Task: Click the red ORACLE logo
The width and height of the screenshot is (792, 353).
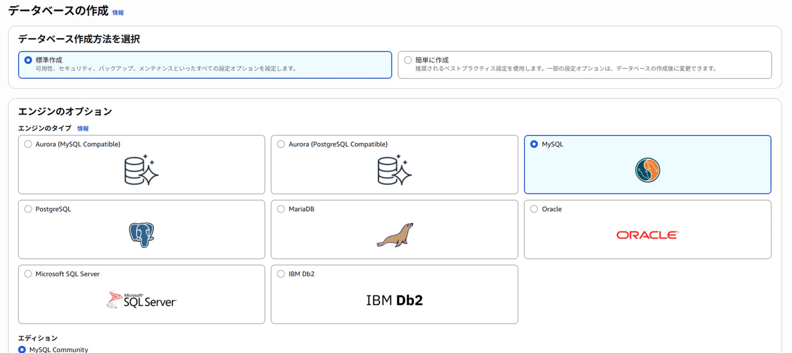Action: (647, 235)
